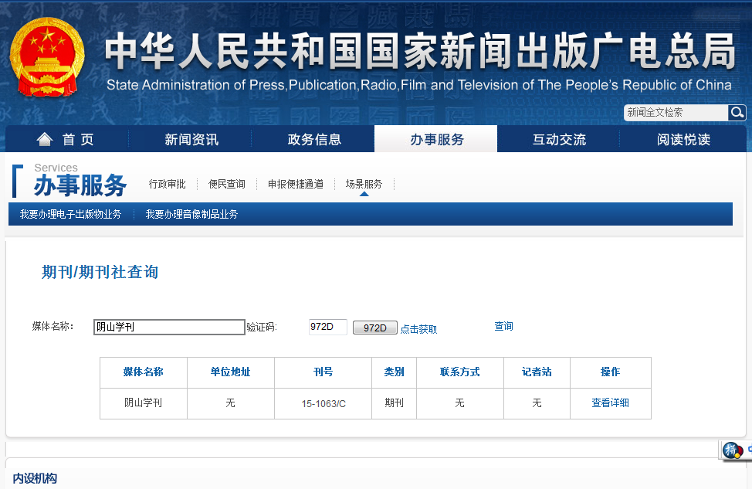Image resolution: width=752 pixels, height=489 pixels.
Task: Open the 新闻资讯 navigation tab
Action: [191, 139]
